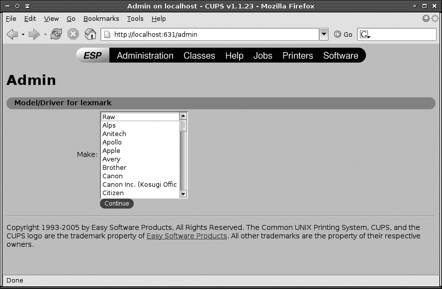Open the address bar history dropdown arrow
This screenshot has height=289, width=442.
pyautogui.click(x=324, y=35)
